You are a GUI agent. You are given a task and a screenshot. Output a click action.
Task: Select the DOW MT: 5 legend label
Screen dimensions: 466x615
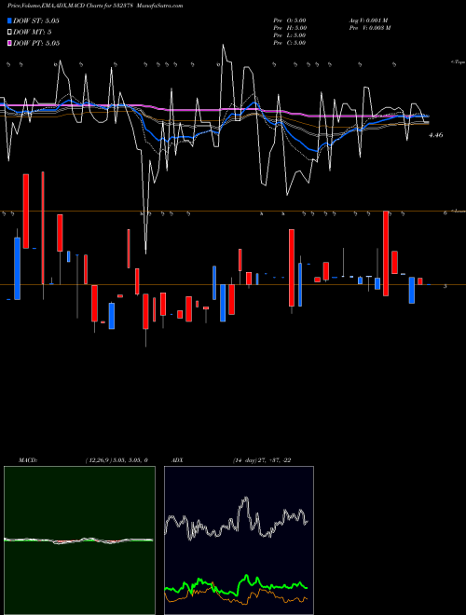33,32
